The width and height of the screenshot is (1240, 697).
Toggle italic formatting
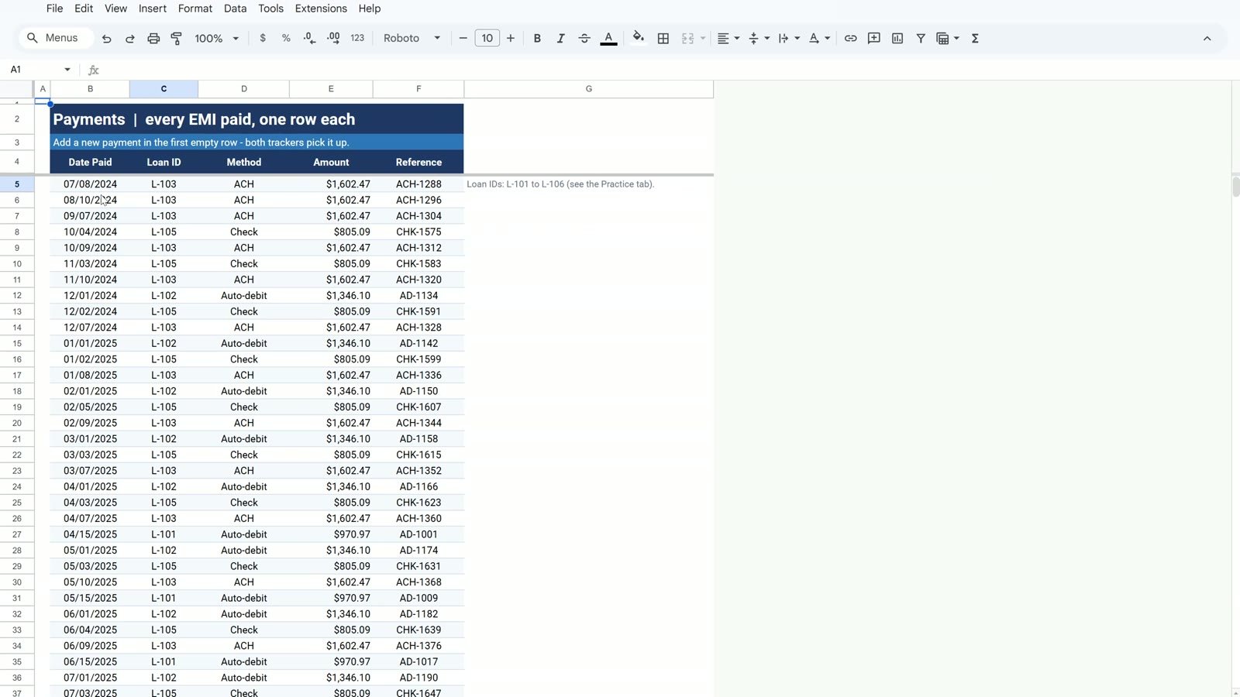pos(560,38)
